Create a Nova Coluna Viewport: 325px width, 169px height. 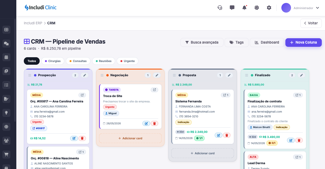pyautogui.click(x=304, y=42)
